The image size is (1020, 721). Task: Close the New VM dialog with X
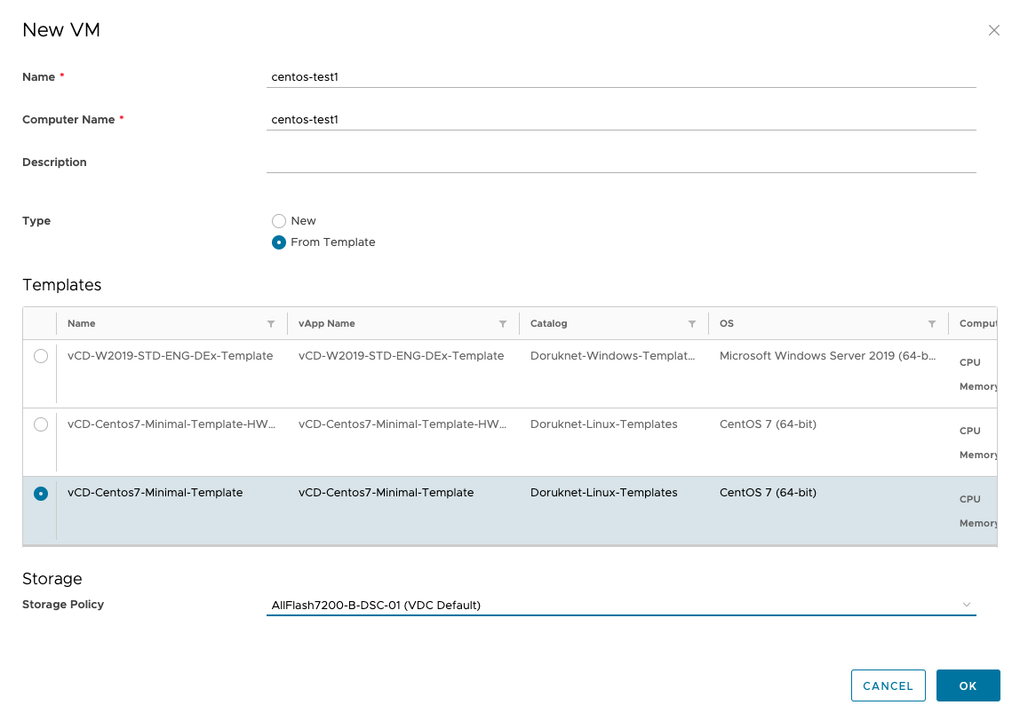[994, 30]
